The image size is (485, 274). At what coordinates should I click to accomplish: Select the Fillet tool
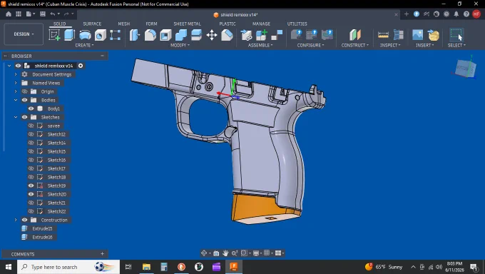point(150,35)
